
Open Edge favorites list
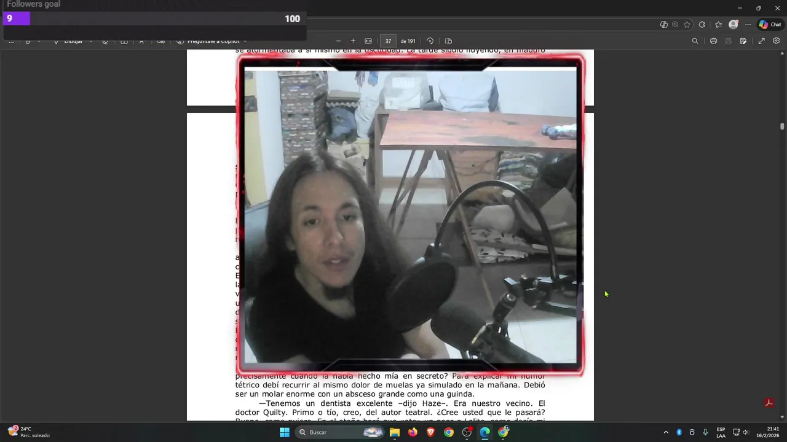pos(718,25)
